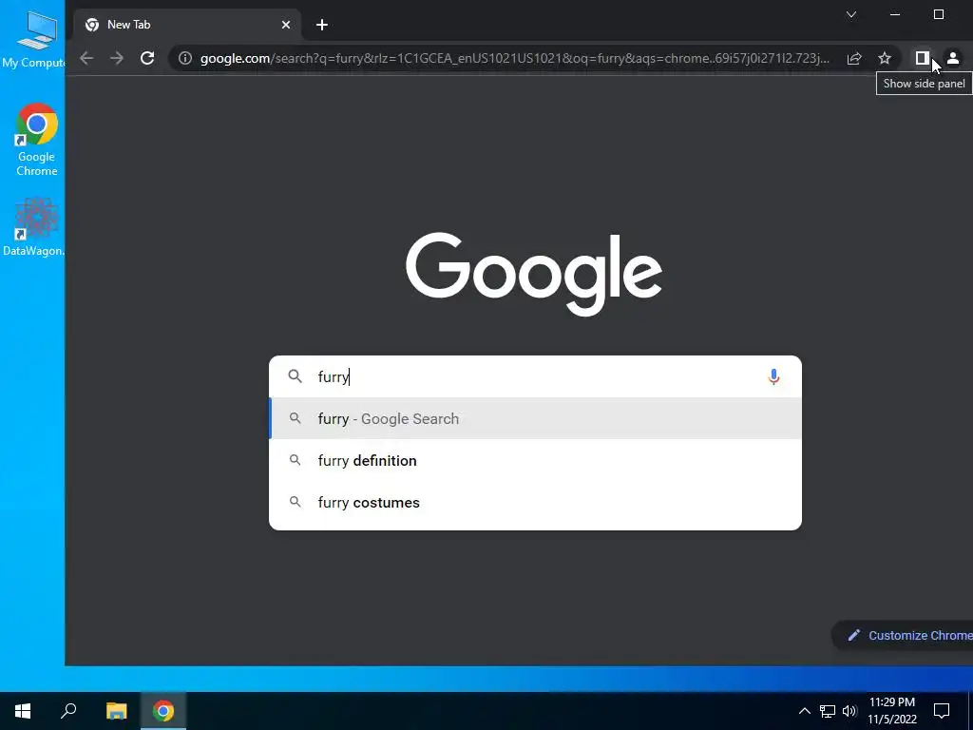973x730 pixels.
Task: Open the tab search chevron
Action: 851,14
